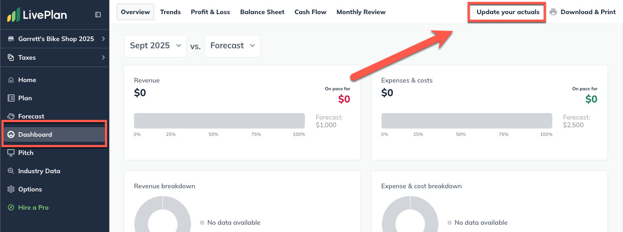The width and height of the screenshot is (623, 232).
Task: Expand the Taxes submenu chevron
Action: pos(103,57)
